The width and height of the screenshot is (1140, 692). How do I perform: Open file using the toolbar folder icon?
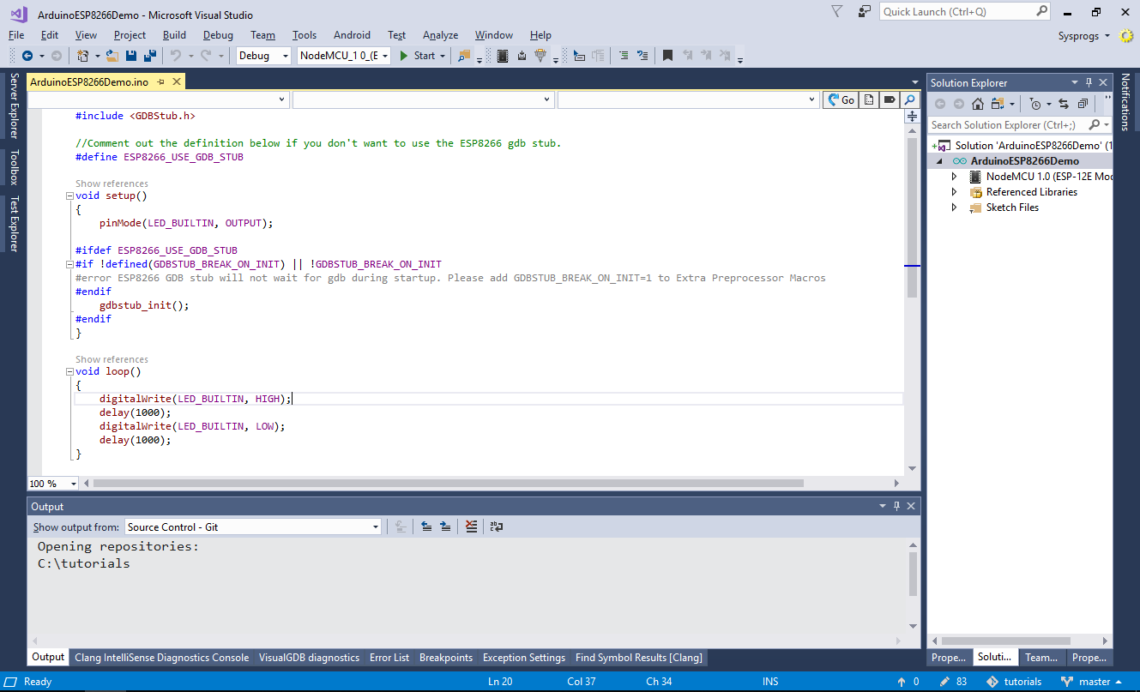pos(112,56)
